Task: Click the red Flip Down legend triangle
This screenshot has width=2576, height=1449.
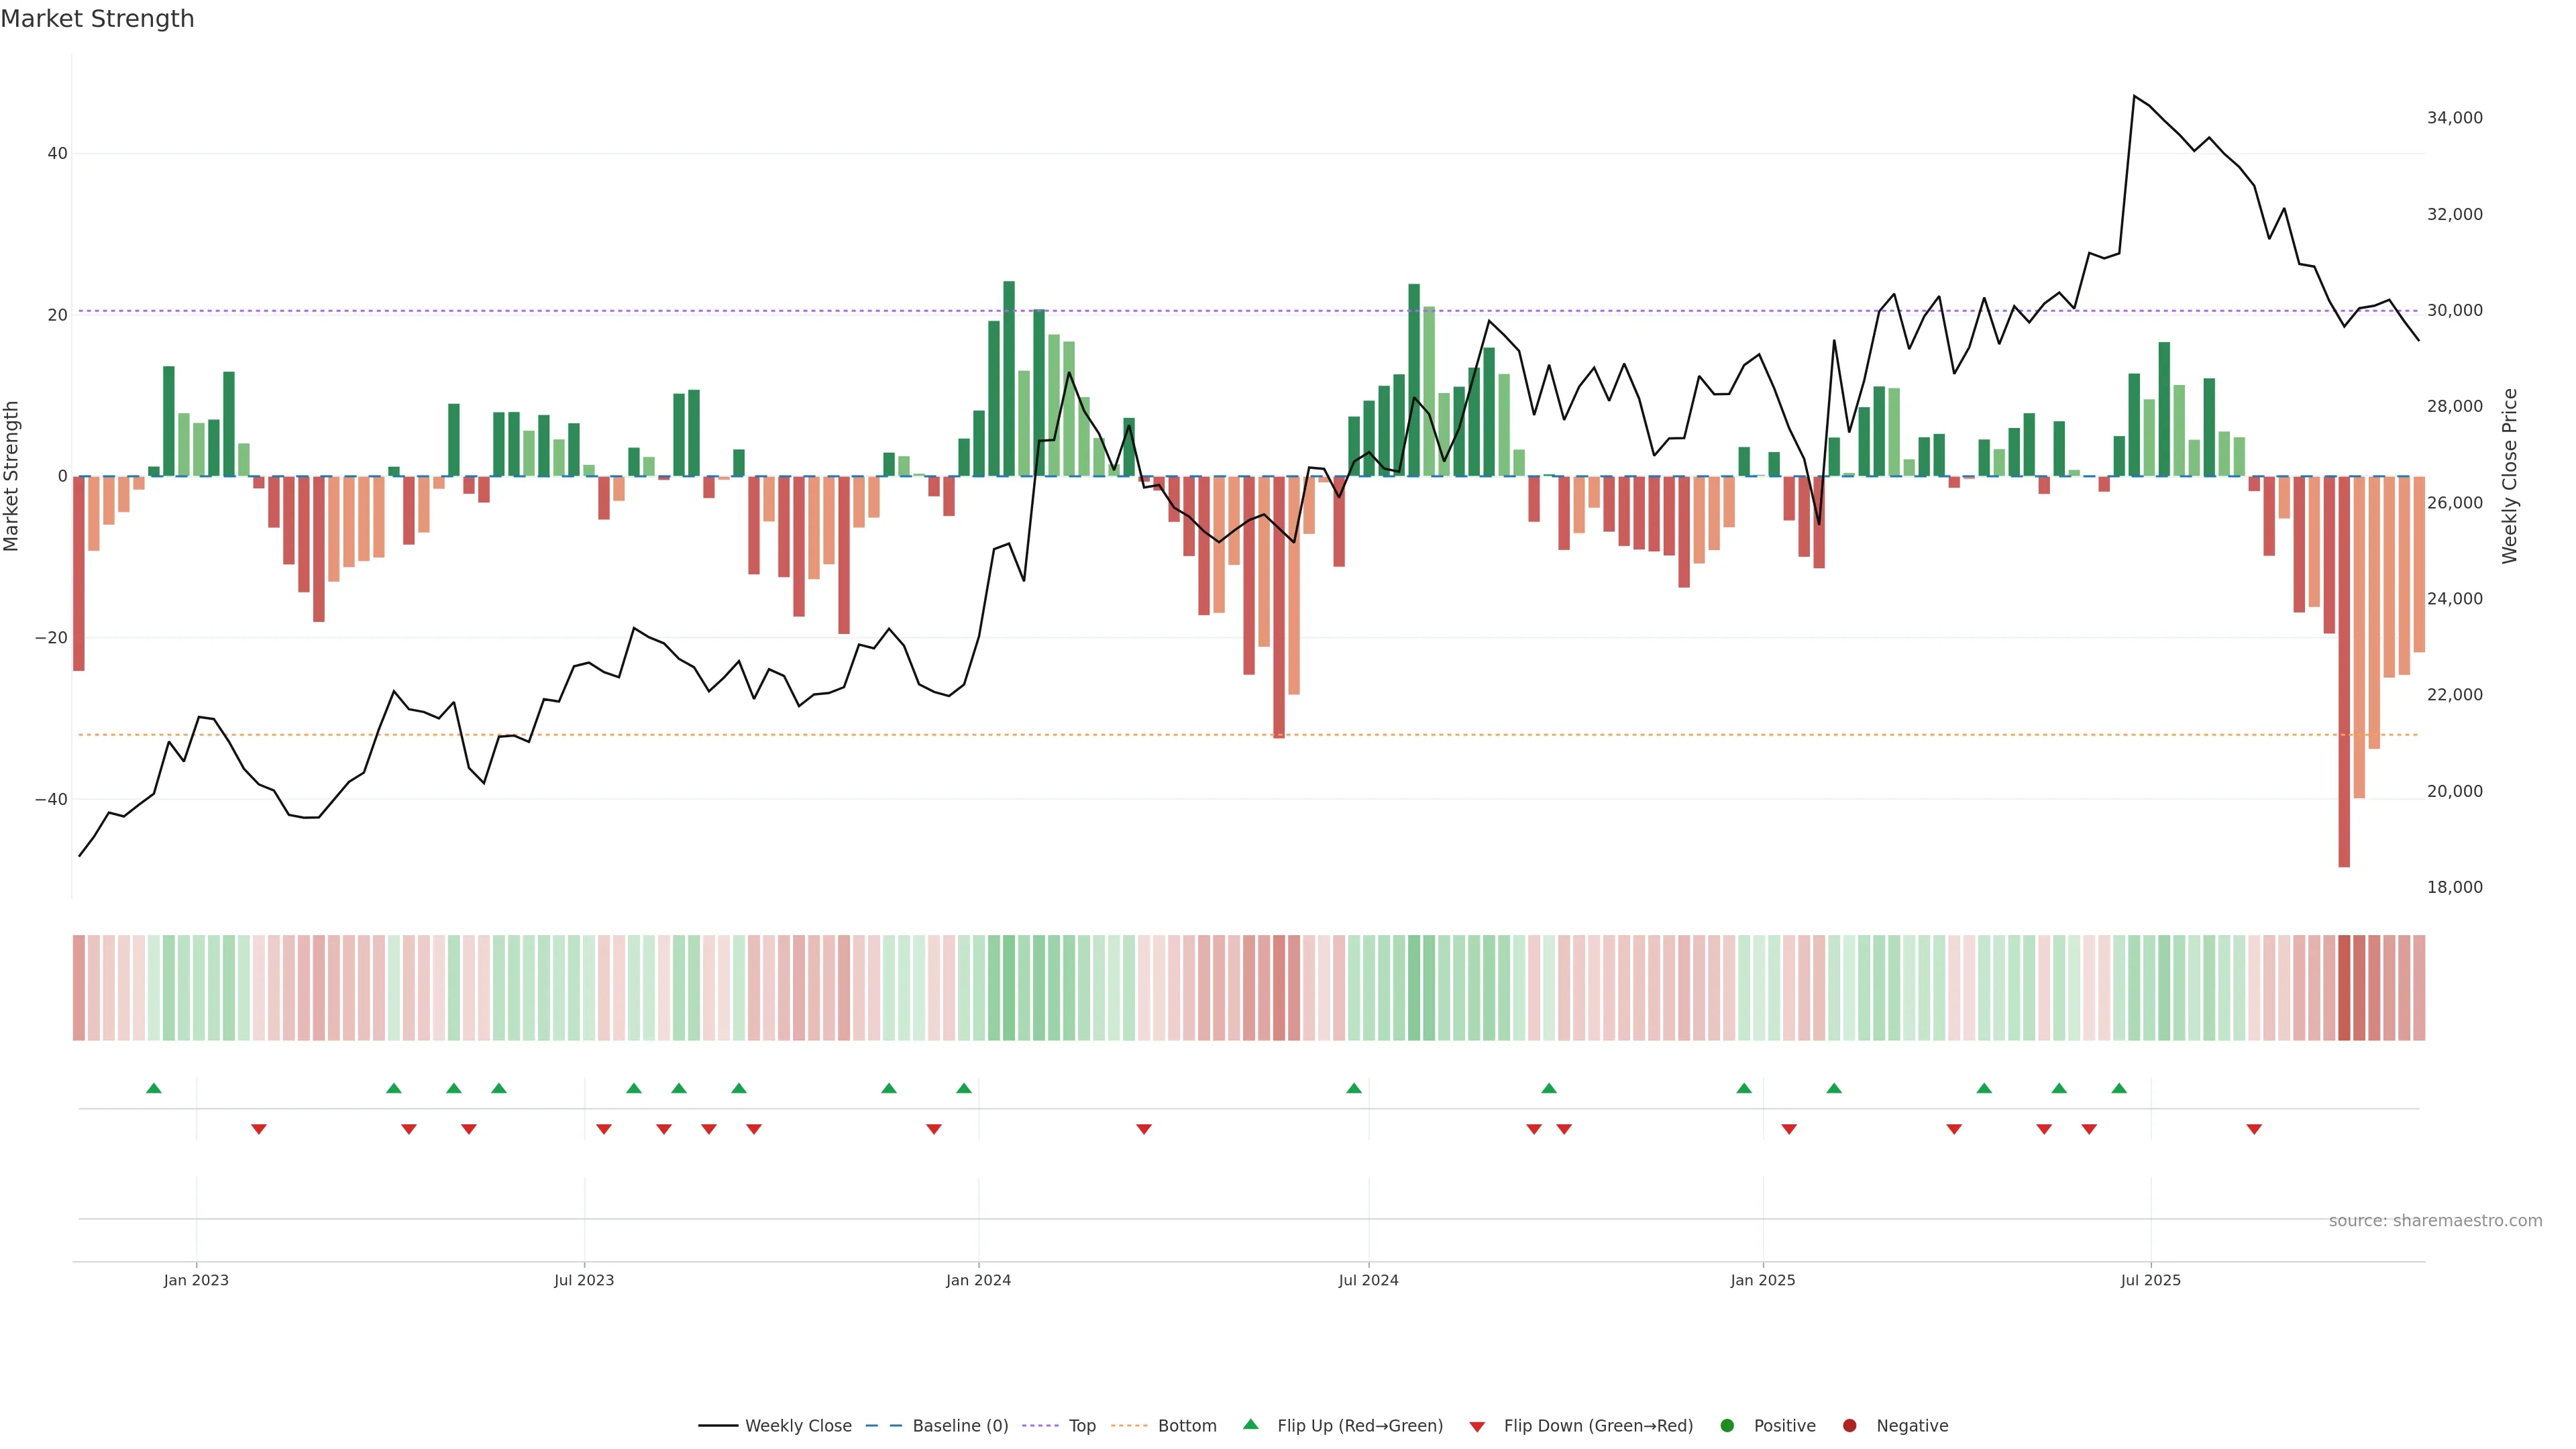Action: pyautogui.click(x=1477, y=1427)
